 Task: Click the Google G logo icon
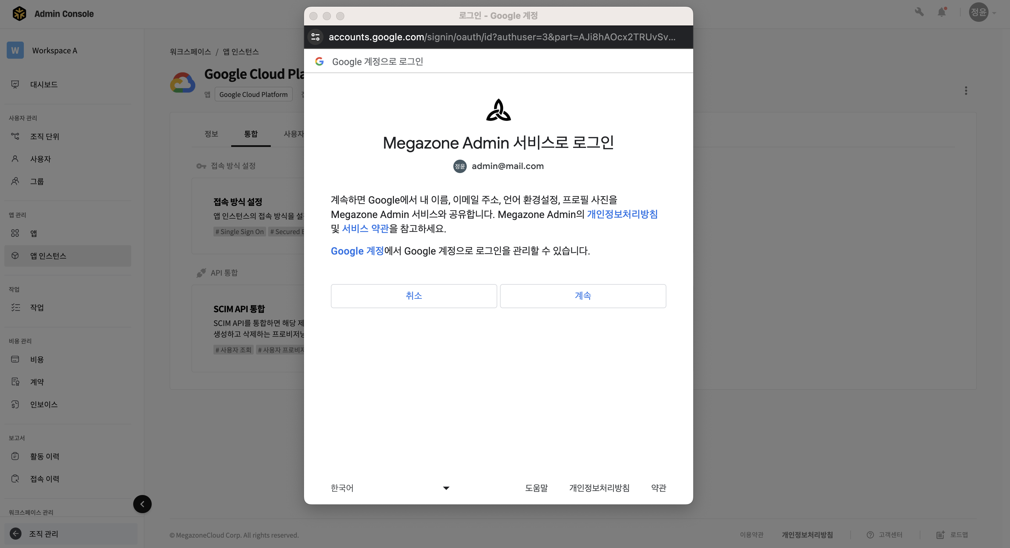click(x=319, y=61)
